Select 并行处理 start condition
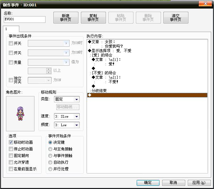The height and width of the screenshot is (189, 214). 50,169
